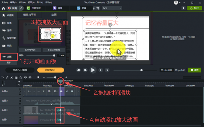The height and width of the screenshot is (127, 204).
Task: Open the 视觉效果 visual effects panel
Action: tap(9, 38)
